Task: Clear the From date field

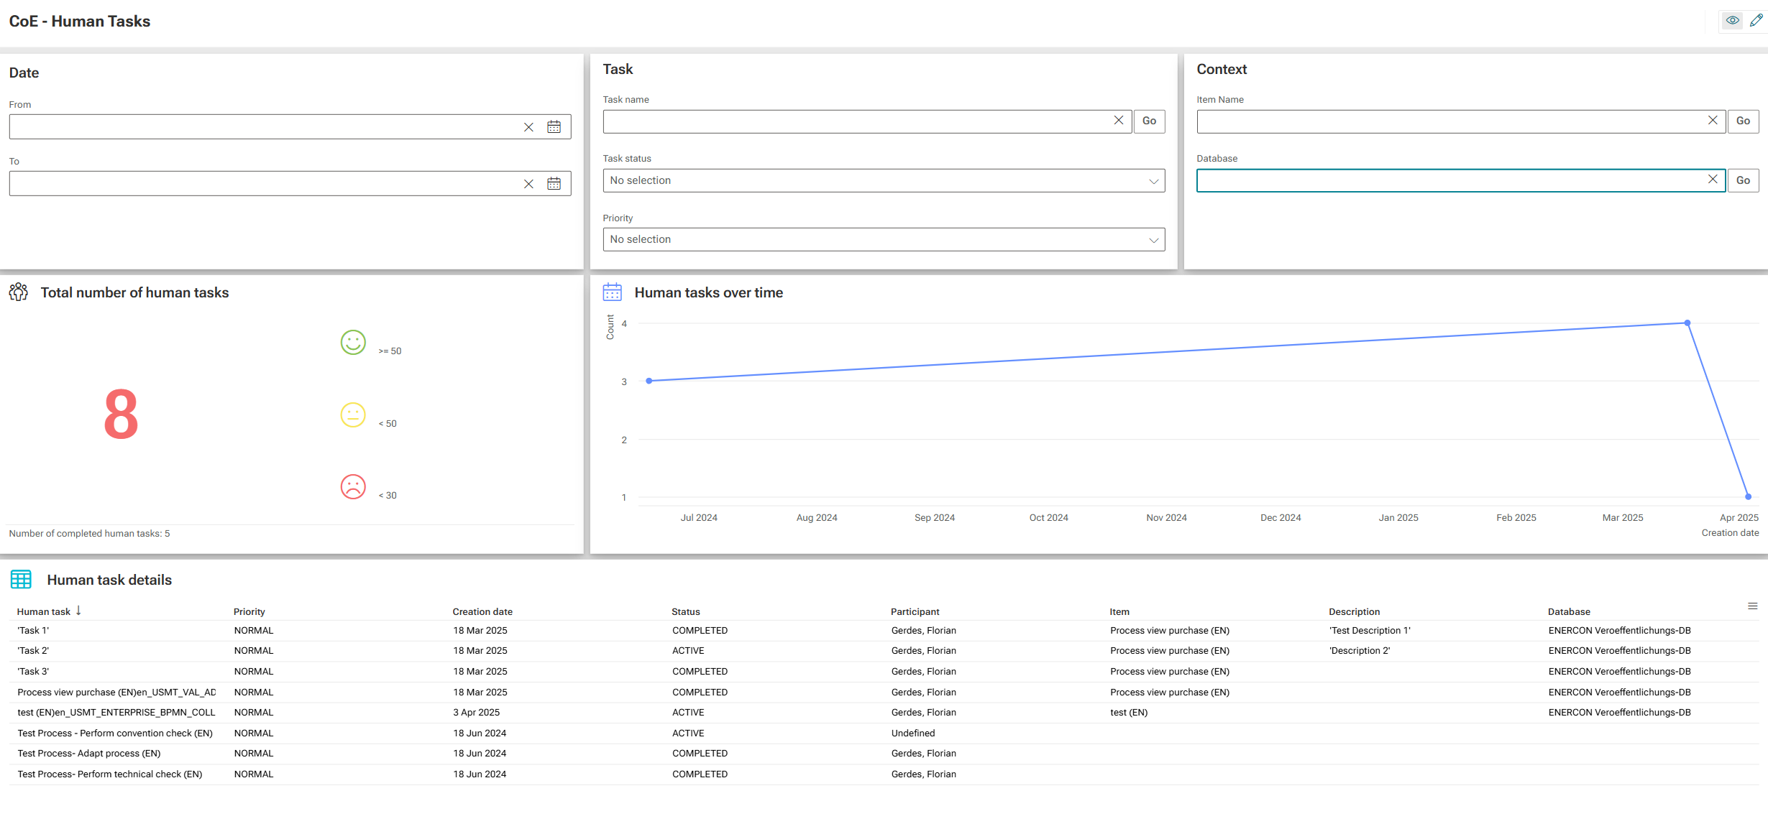Action: pos(528,127)
